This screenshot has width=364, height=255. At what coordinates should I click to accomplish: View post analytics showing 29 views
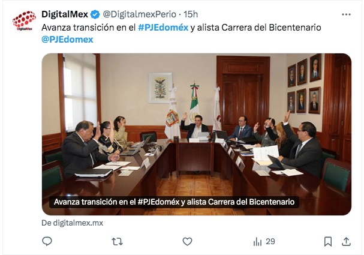[264, 242]
